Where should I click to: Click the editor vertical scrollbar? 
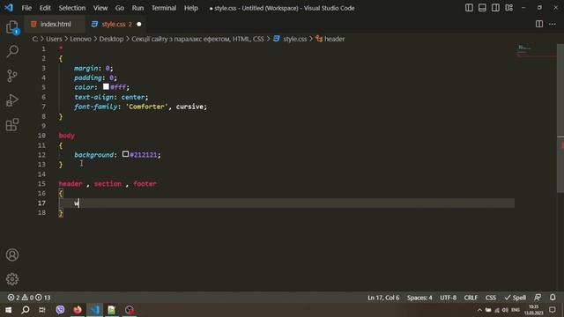pyautogui.click(x=560, y=119)
